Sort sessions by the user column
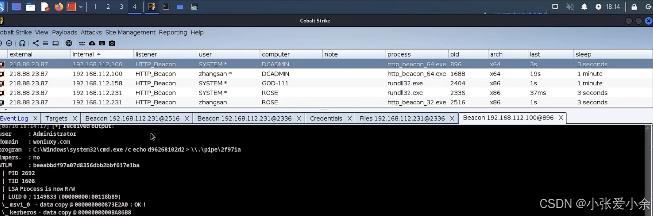Image resolution: width=653 pixels, height=216 pixels. [x=228, y=54]
